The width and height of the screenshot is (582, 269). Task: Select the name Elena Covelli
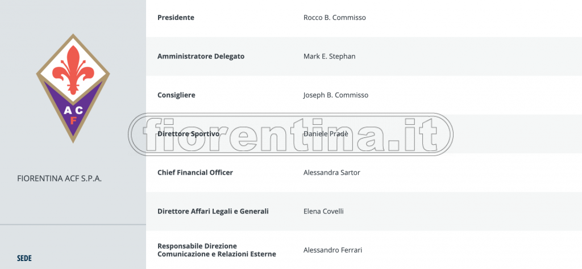323,211
